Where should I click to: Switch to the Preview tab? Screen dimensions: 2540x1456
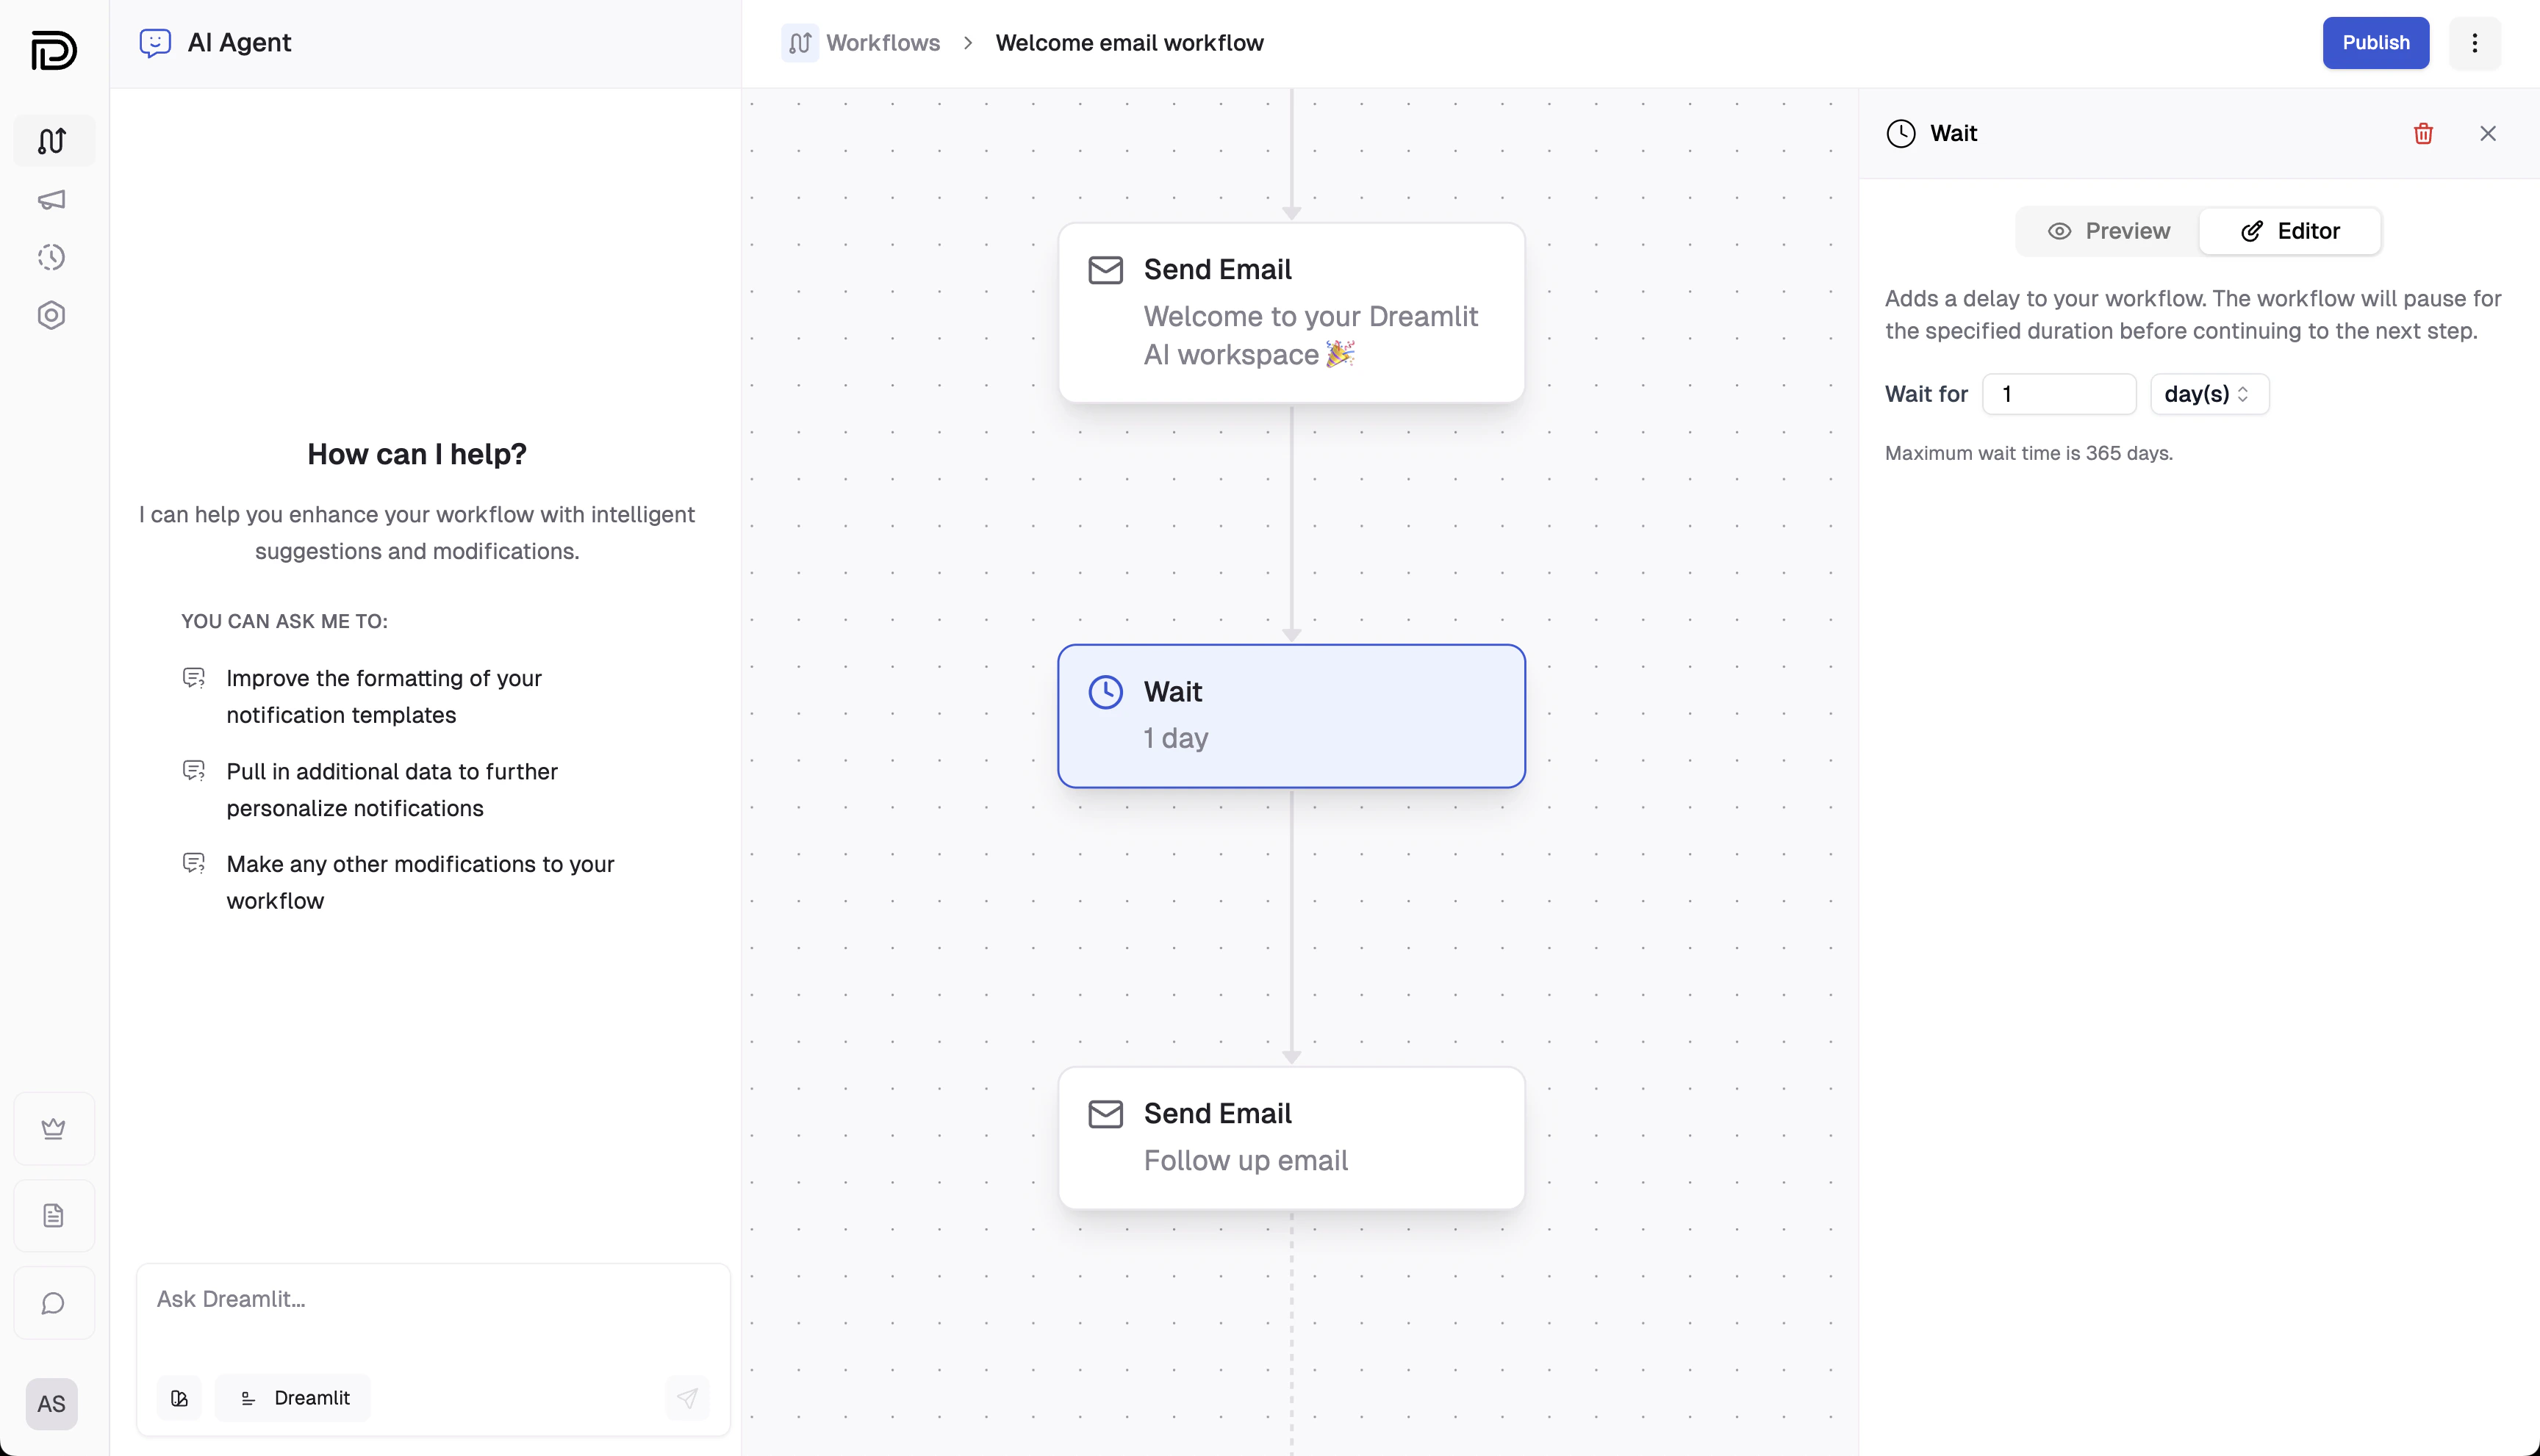coord(2109,232)
